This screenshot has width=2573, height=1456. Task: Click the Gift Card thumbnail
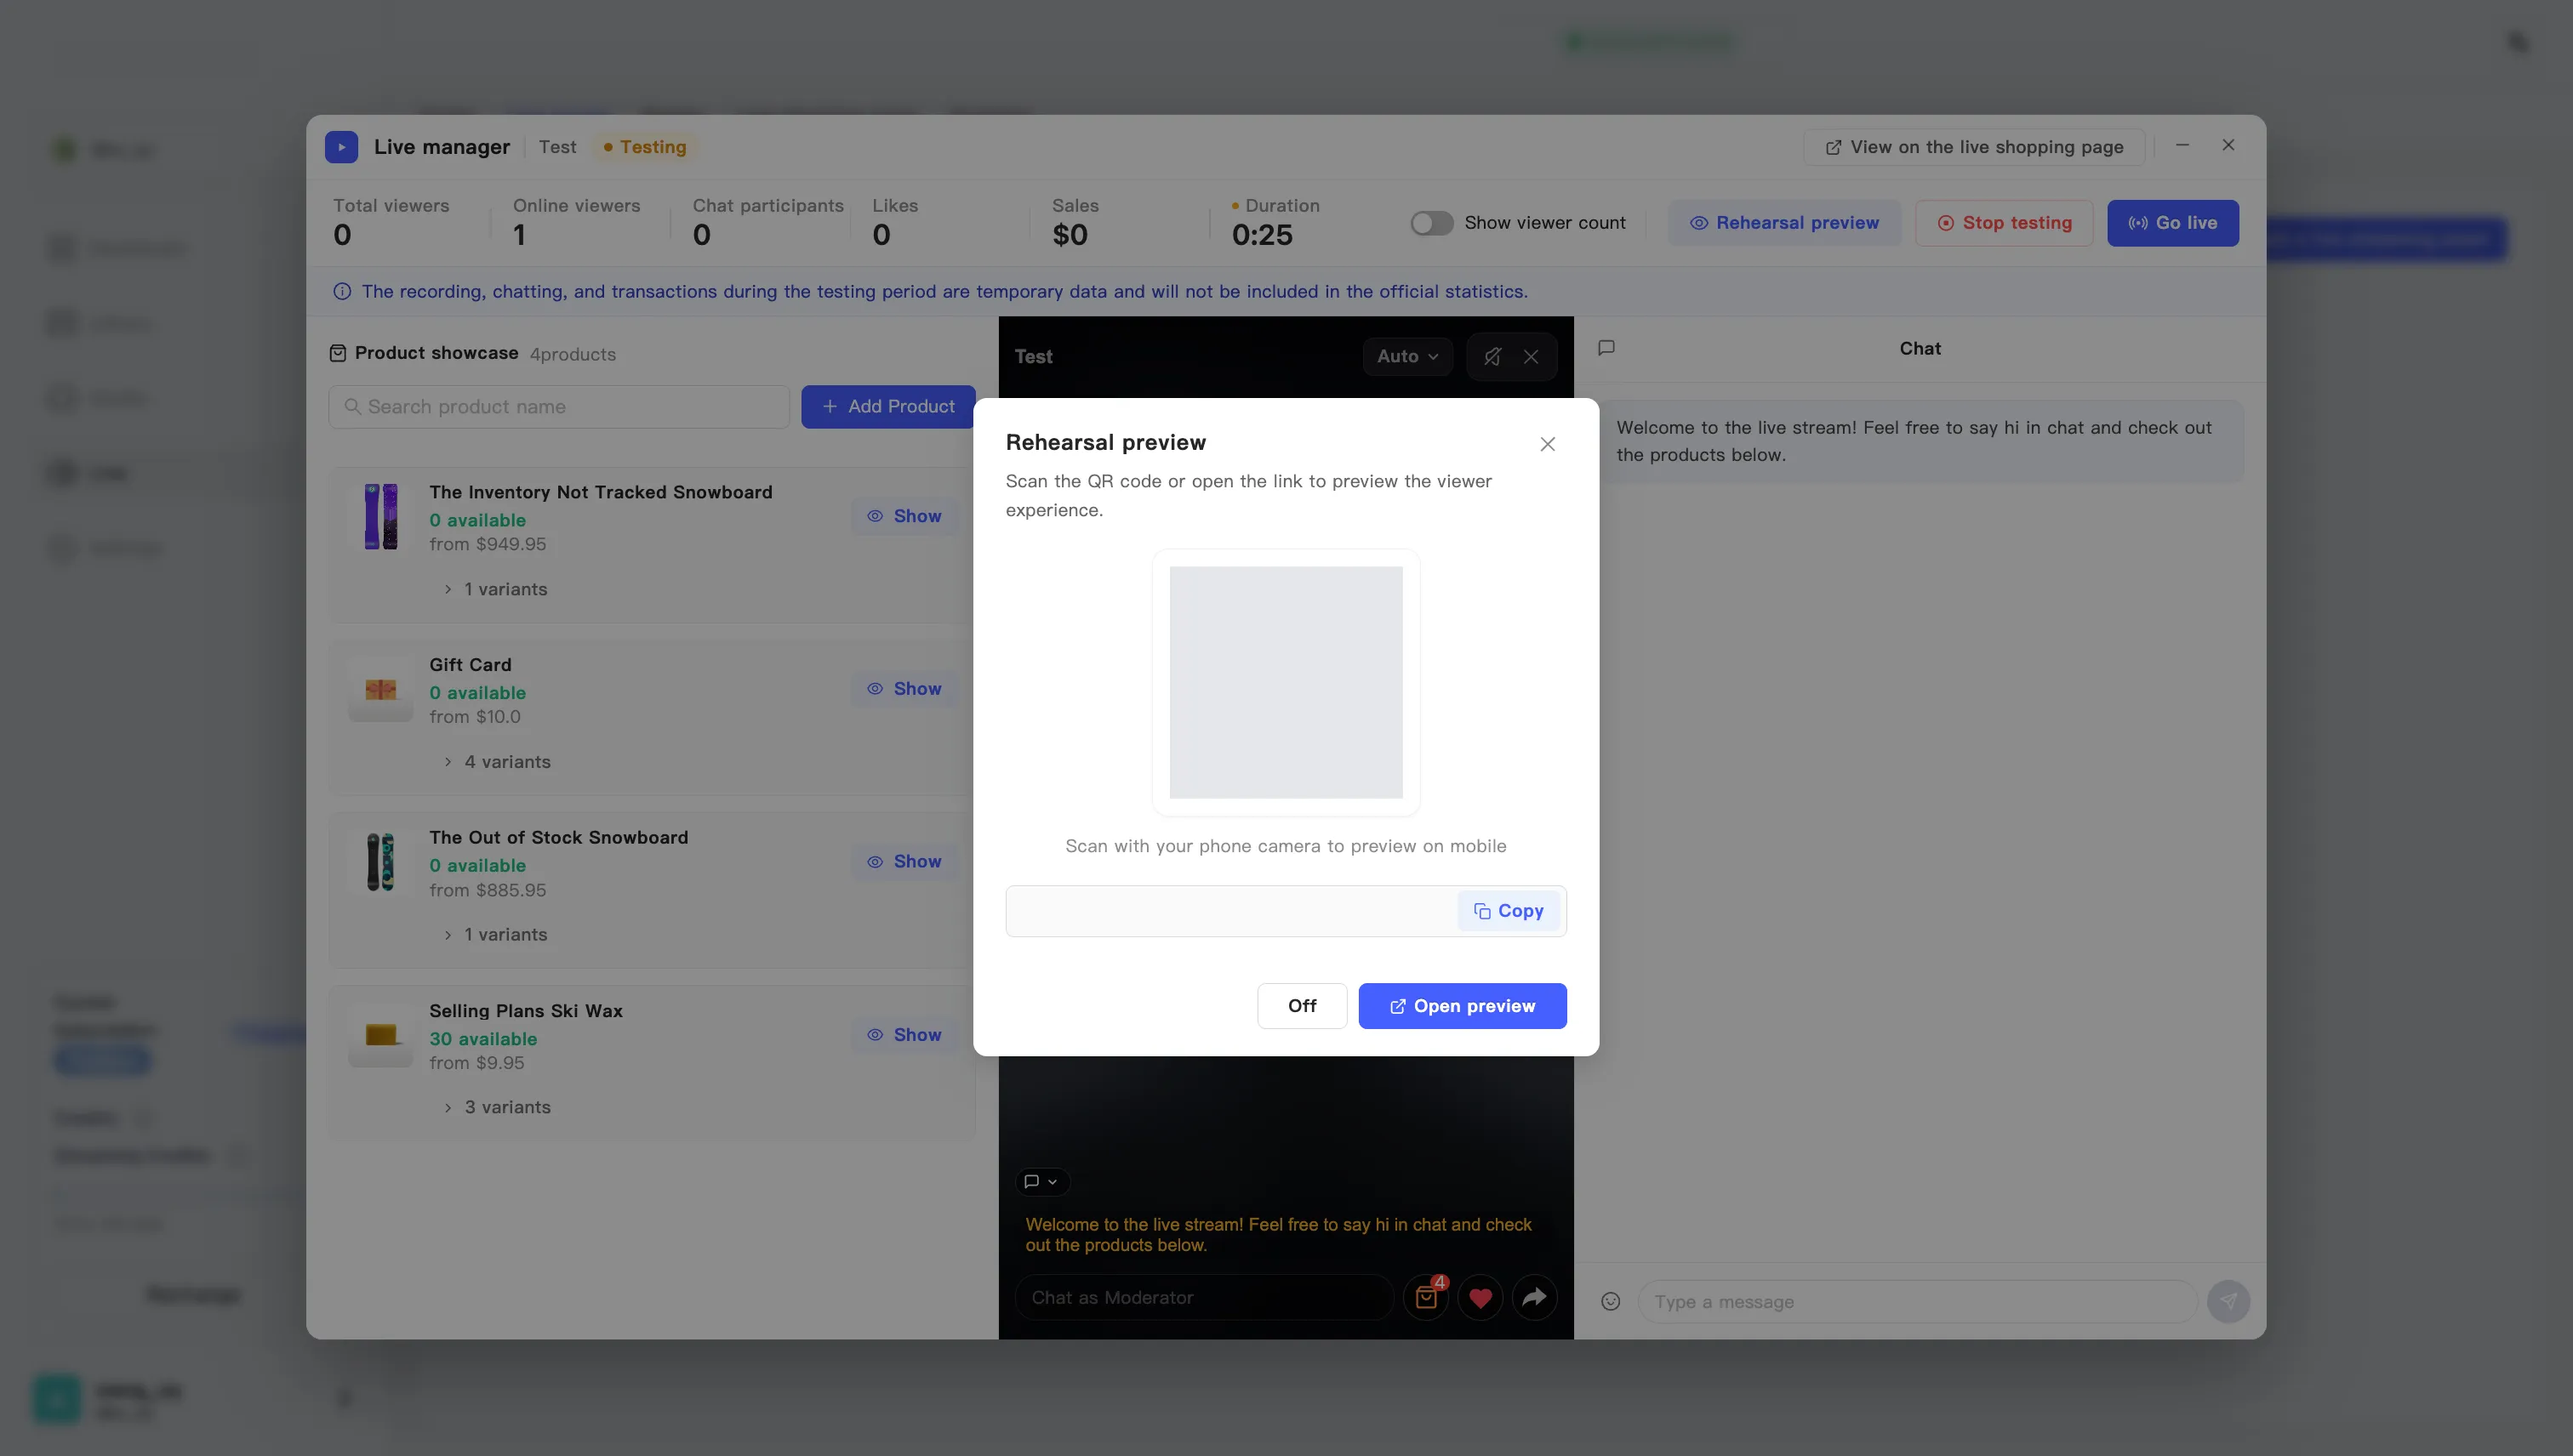point(380,690)
